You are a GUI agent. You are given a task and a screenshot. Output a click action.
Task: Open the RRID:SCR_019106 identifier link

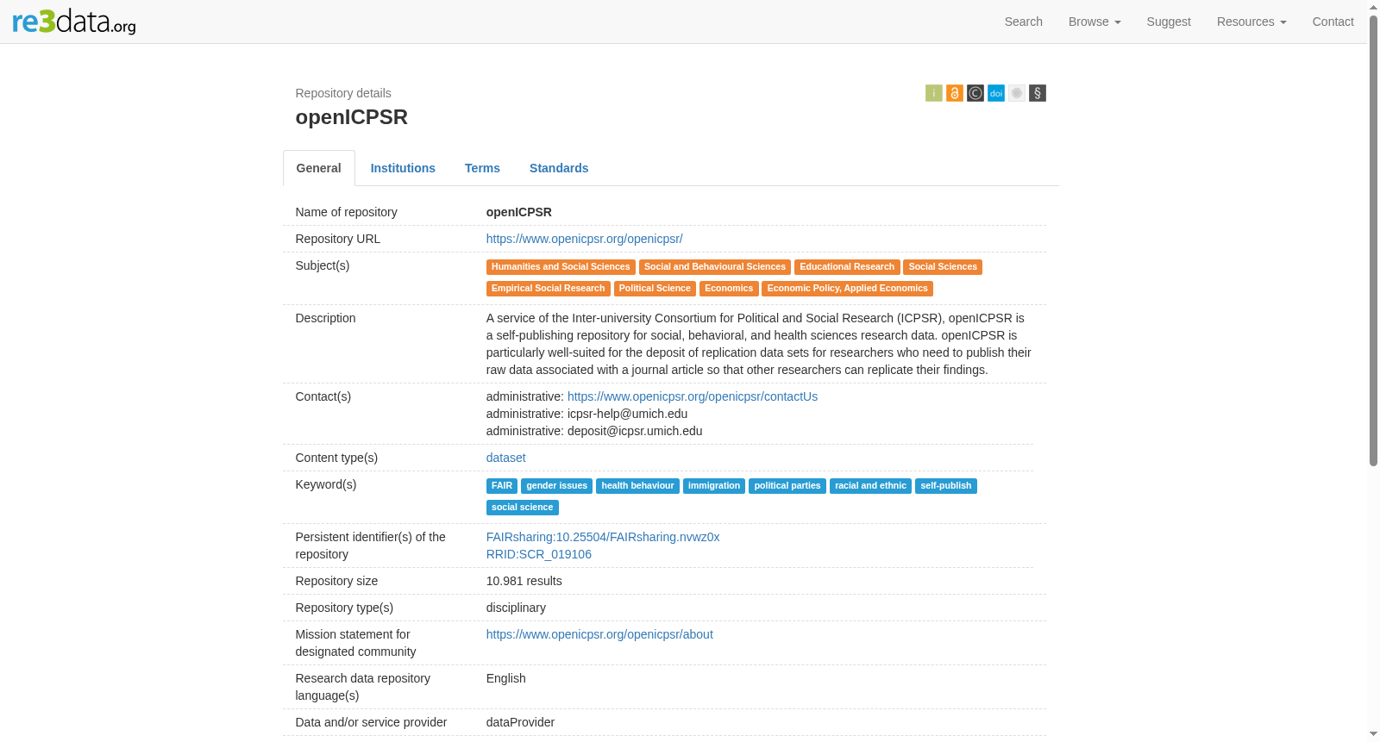point(539,554)
